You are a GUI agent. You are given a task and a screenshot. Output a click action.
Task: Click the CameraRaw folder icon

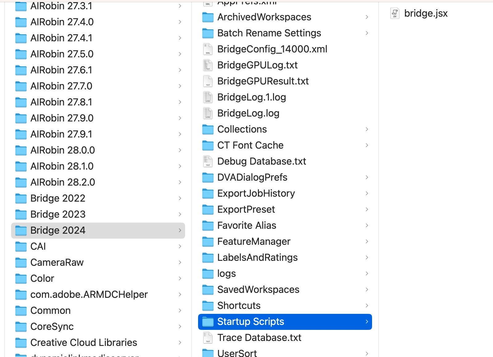pos(21,263)
